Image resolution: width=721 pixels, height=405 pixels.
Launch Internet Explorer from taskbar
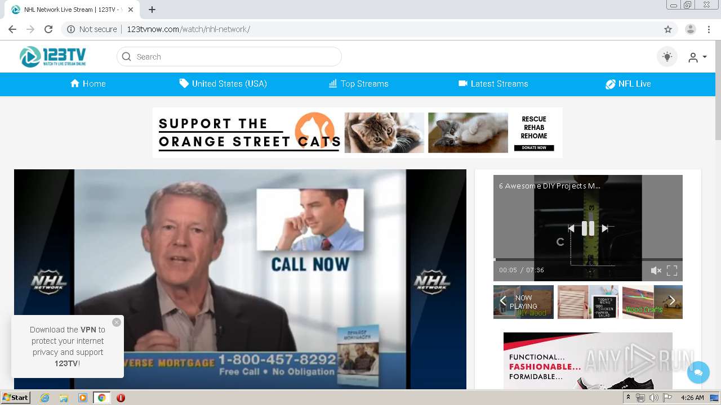44,398
